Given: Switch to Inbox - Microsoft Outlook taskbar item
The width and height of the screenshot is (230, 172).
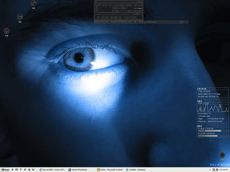Looking at the screenshot, I should 110,170.
